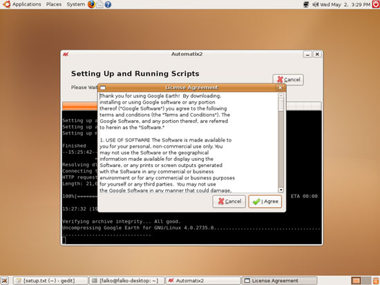Click 'Finished' line in terminal output

coord(74,146)
